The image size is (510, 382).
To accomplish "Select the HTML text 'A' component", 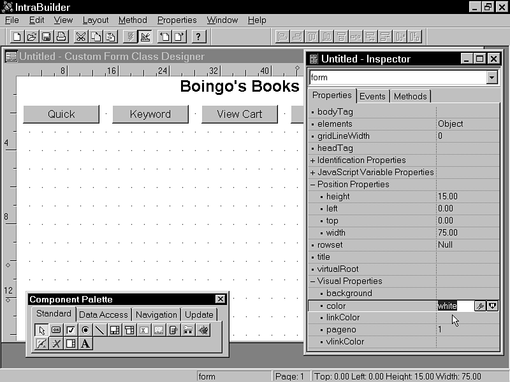I will tap(85, 344).
